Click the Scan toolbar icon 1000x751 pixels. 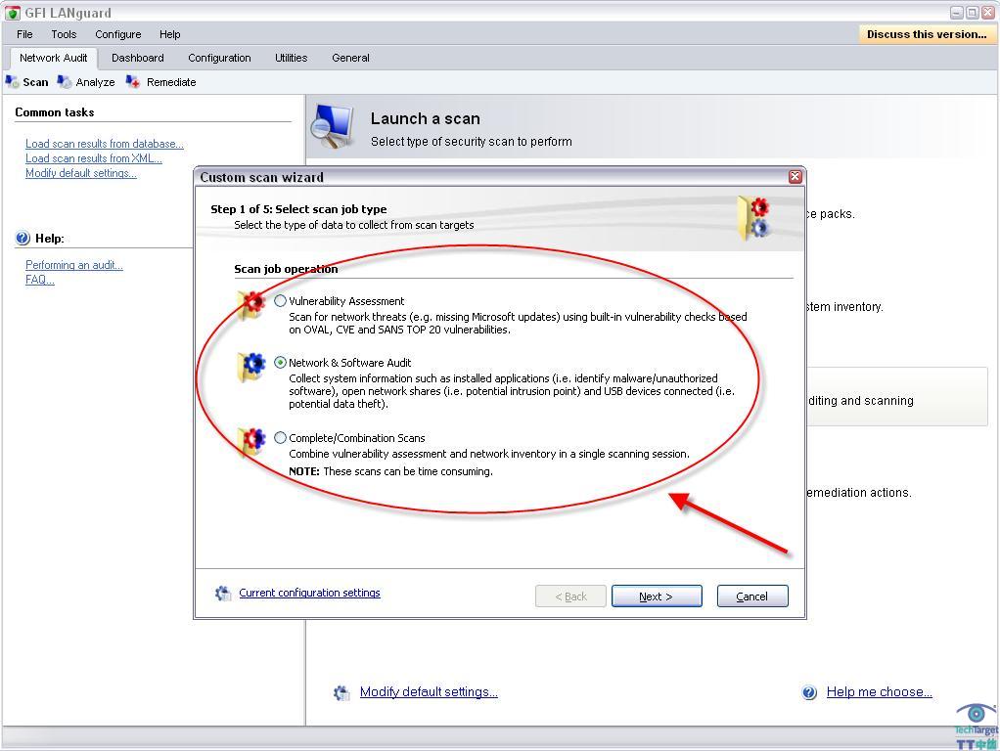[x=12, y=81]
